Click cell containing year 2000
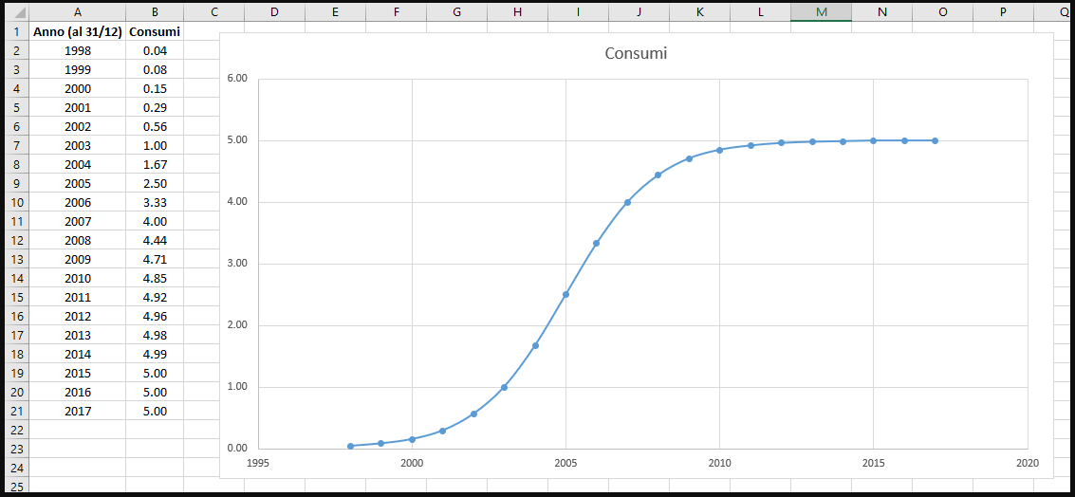The width and height of the screenshot is (1075, 497). coord(77,88)
